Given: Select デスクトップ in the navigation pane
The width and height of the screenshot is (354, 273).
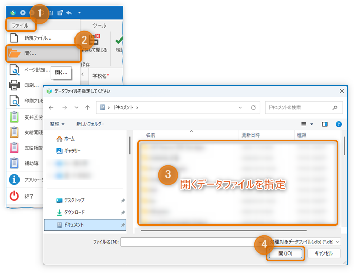Looking at the screenshot, I should [70, 200].
